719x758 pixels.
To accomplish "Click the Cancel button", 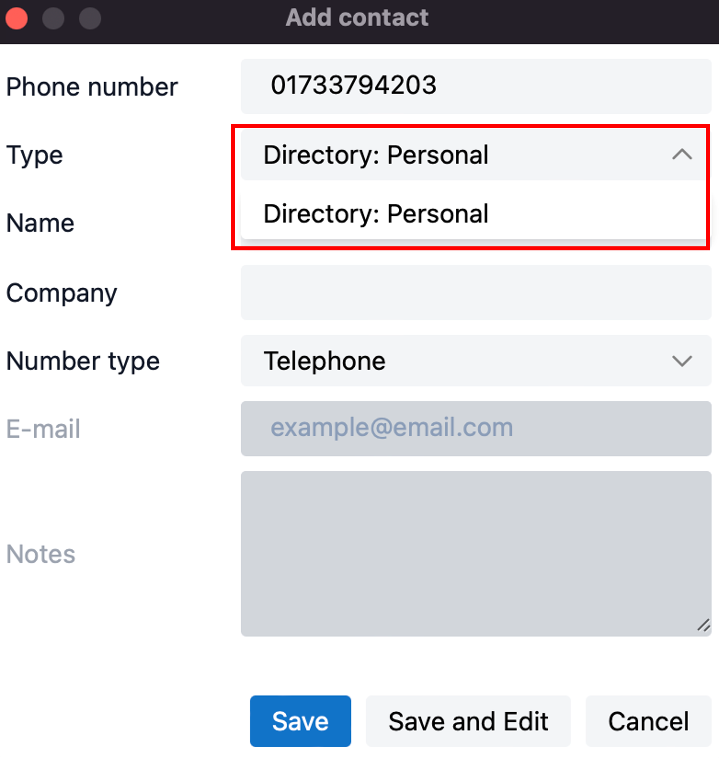I will (648, 721).
